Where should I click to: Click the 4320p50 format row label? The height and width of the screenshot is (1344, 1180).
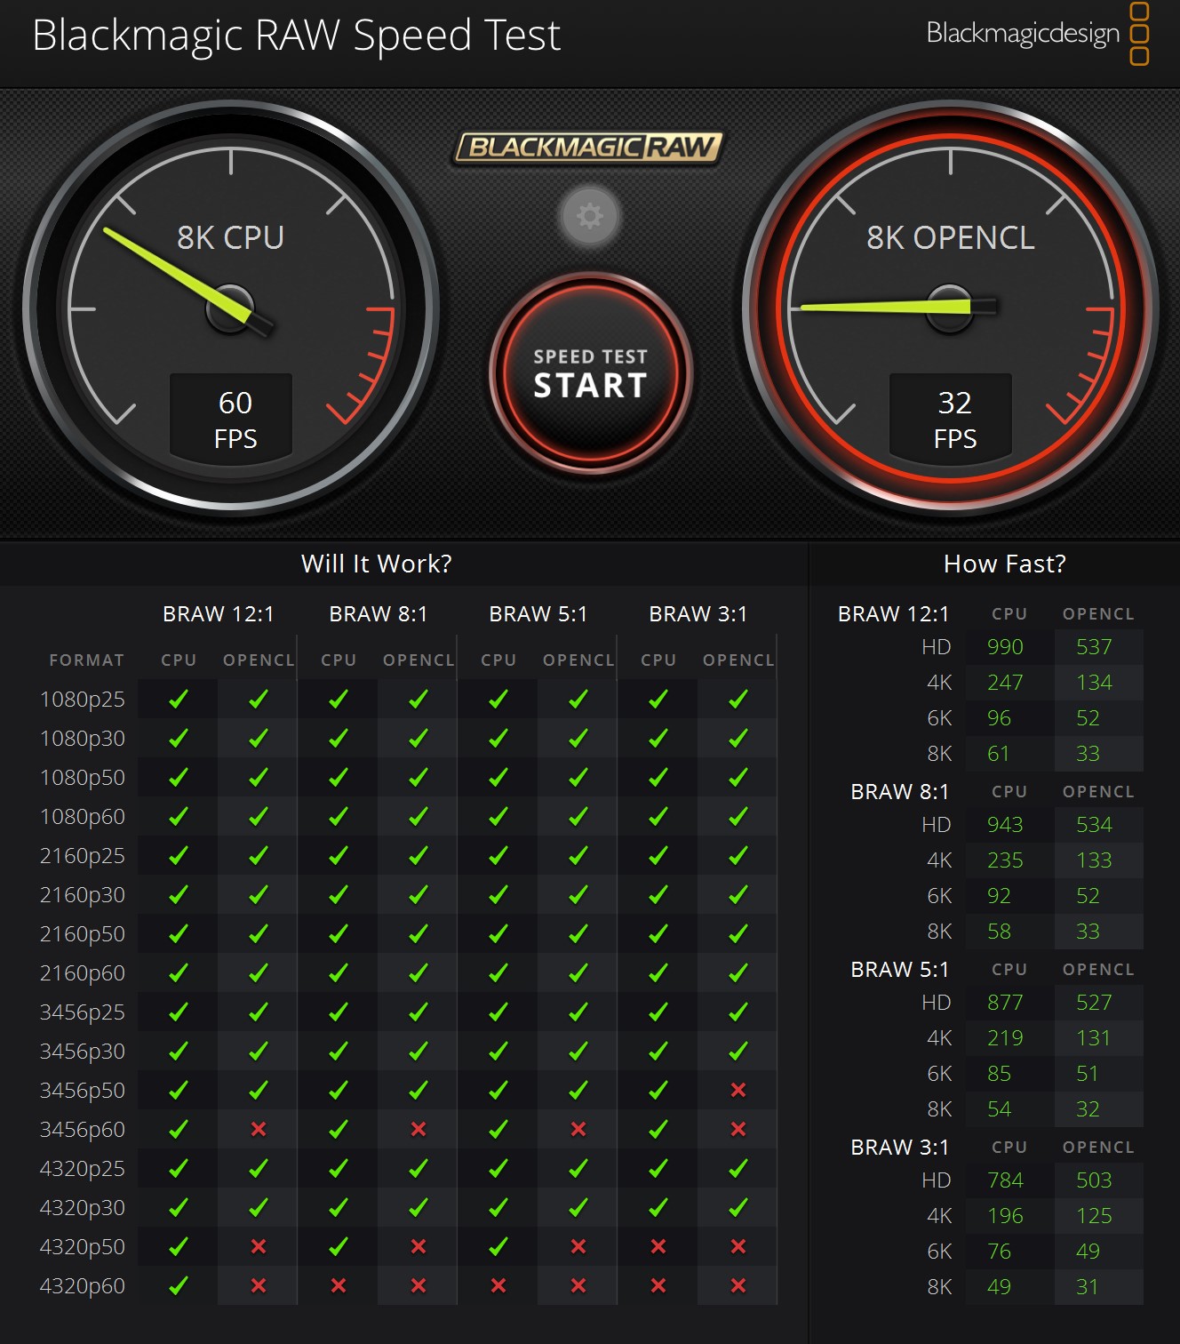coord(83,1247)
